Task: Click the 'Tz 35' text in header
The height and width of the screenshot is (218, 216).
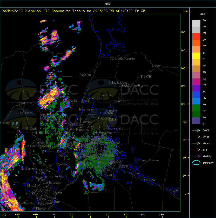Action: tap(140, 11)
